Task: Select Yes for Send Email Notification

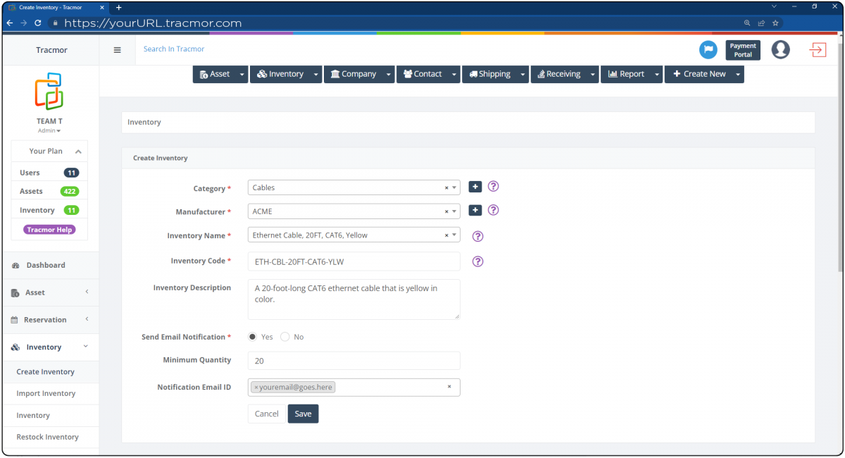Action: click(251, 336)
